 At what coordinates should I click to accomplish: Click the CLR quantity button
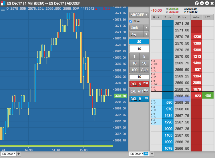pyautogui.click(x=144, y=70)
